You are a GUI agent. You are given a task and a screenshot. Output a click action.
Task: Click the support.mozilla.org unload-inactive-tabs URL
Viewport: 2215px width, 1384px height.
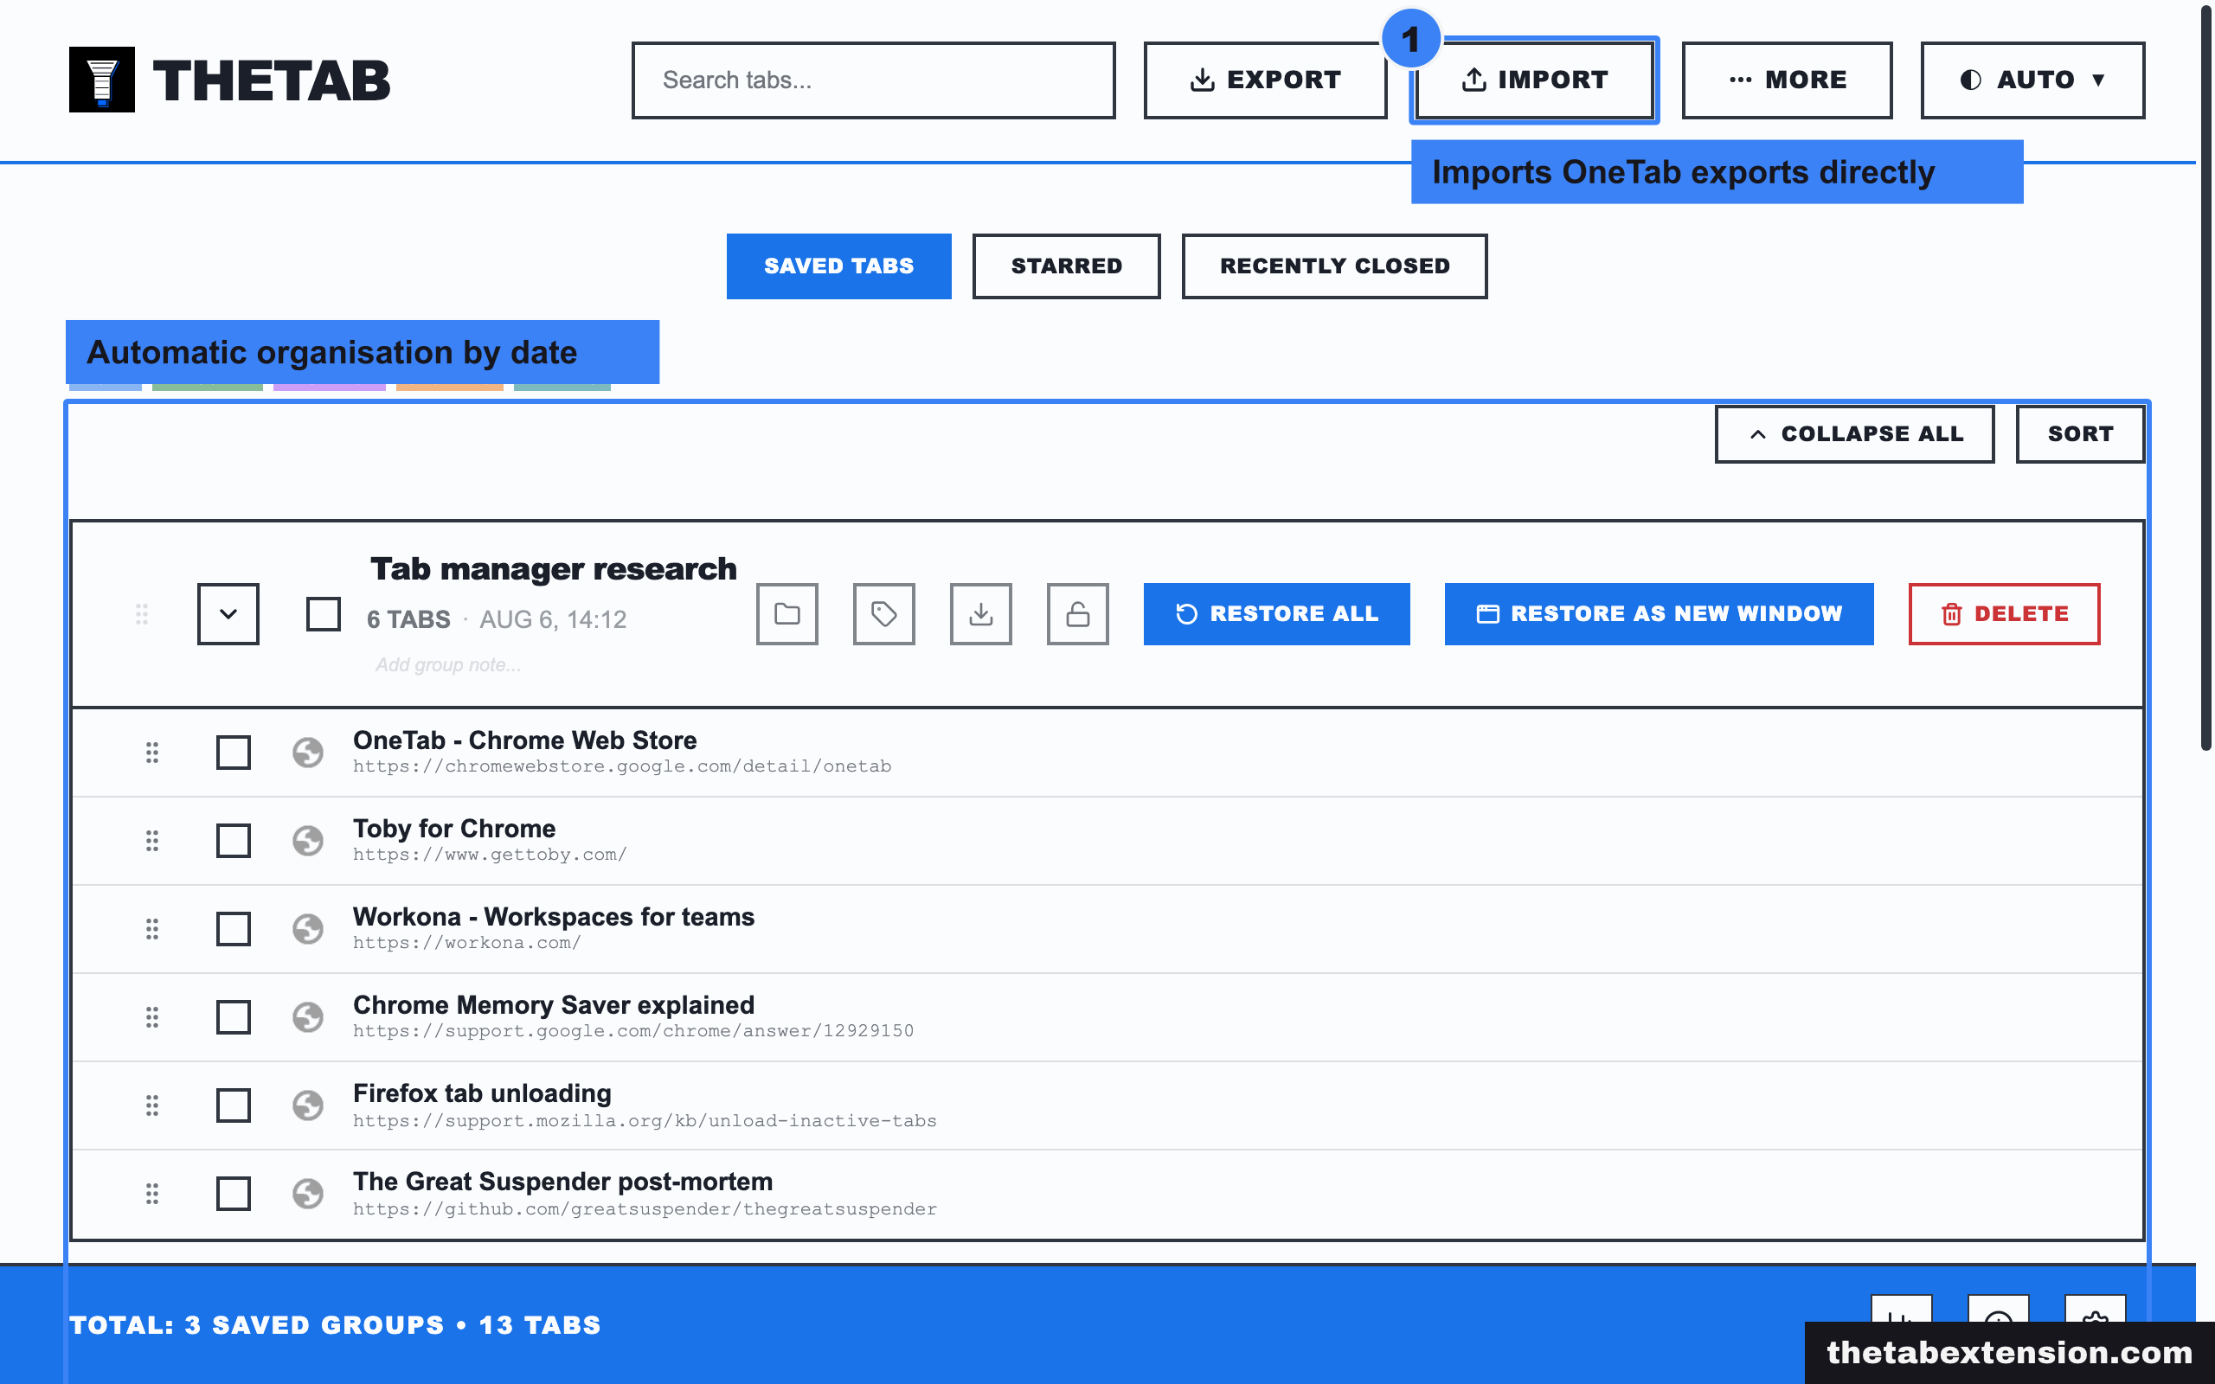click(645, 1120)
